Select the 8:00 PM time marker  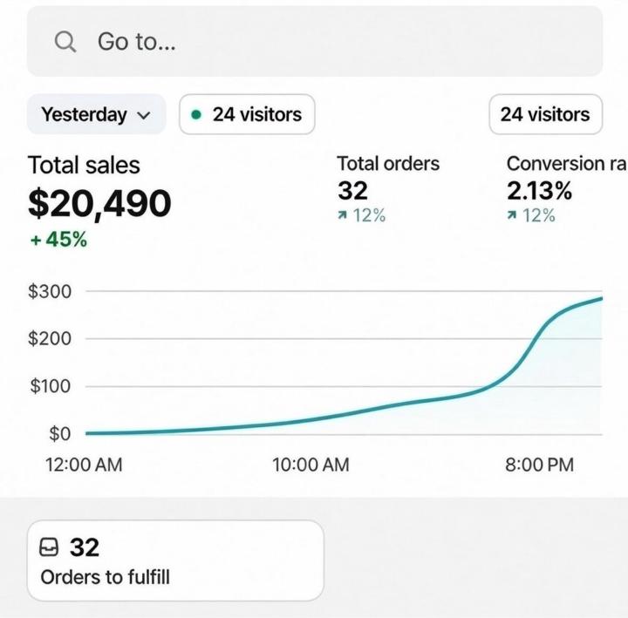(x=539, y=465)
